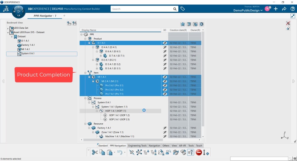297x161 pixels.
Task: Click into the Search field
Action: [x=142, y=9]
